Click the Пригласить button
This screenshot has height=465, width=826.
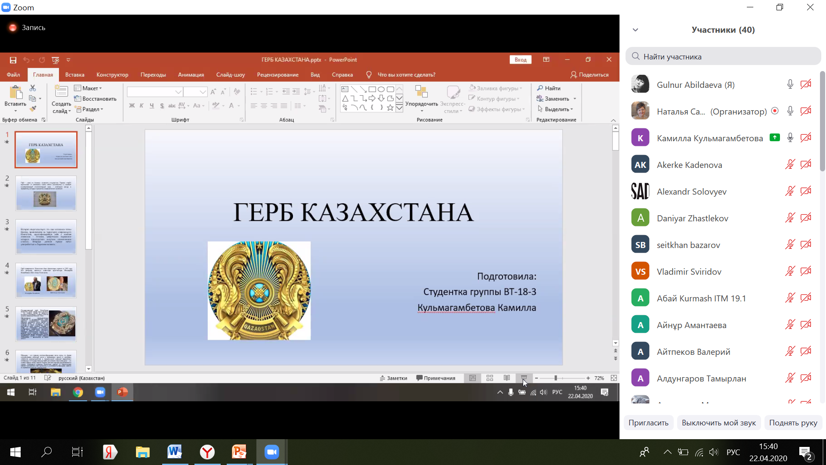tap(648, 423)
